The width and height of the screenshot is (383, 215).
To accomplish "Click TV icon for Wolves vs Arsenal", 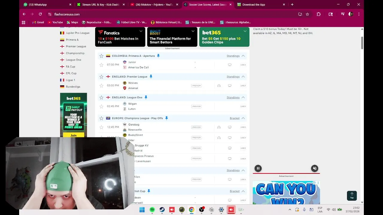I will tap(230, 86).
